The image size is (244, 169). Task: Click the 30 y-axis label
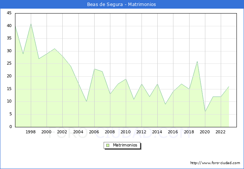click(x=9, y=51)
